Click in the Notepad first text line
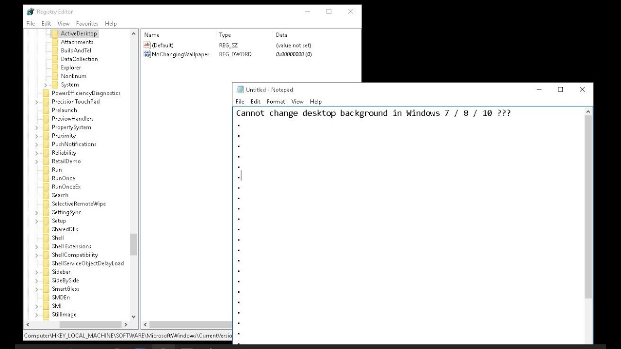 click(x=373, y=113)
